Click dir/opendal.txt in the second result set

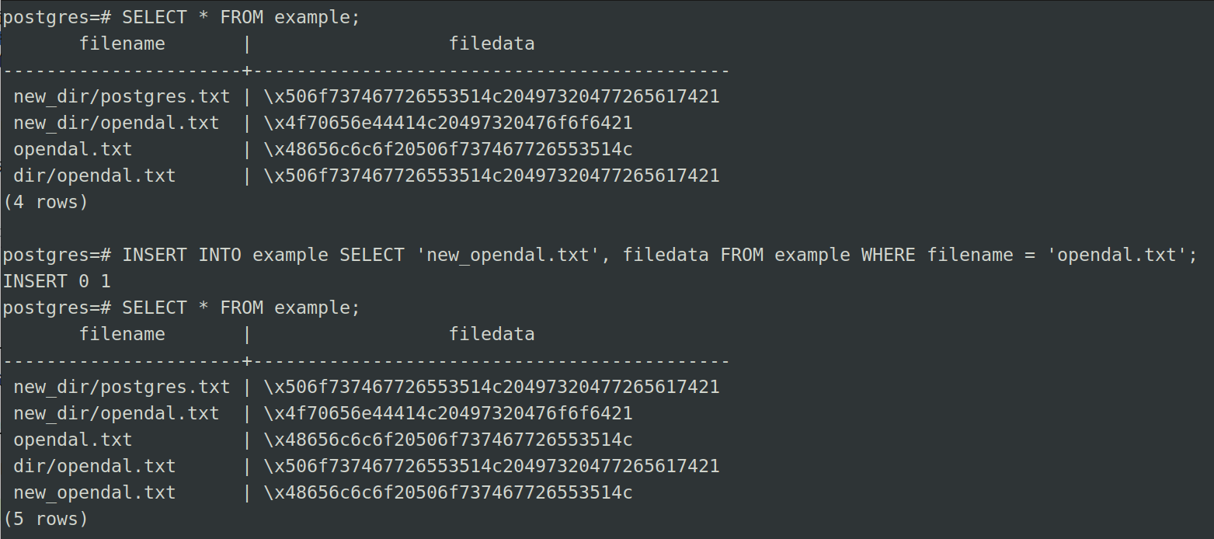95,466
